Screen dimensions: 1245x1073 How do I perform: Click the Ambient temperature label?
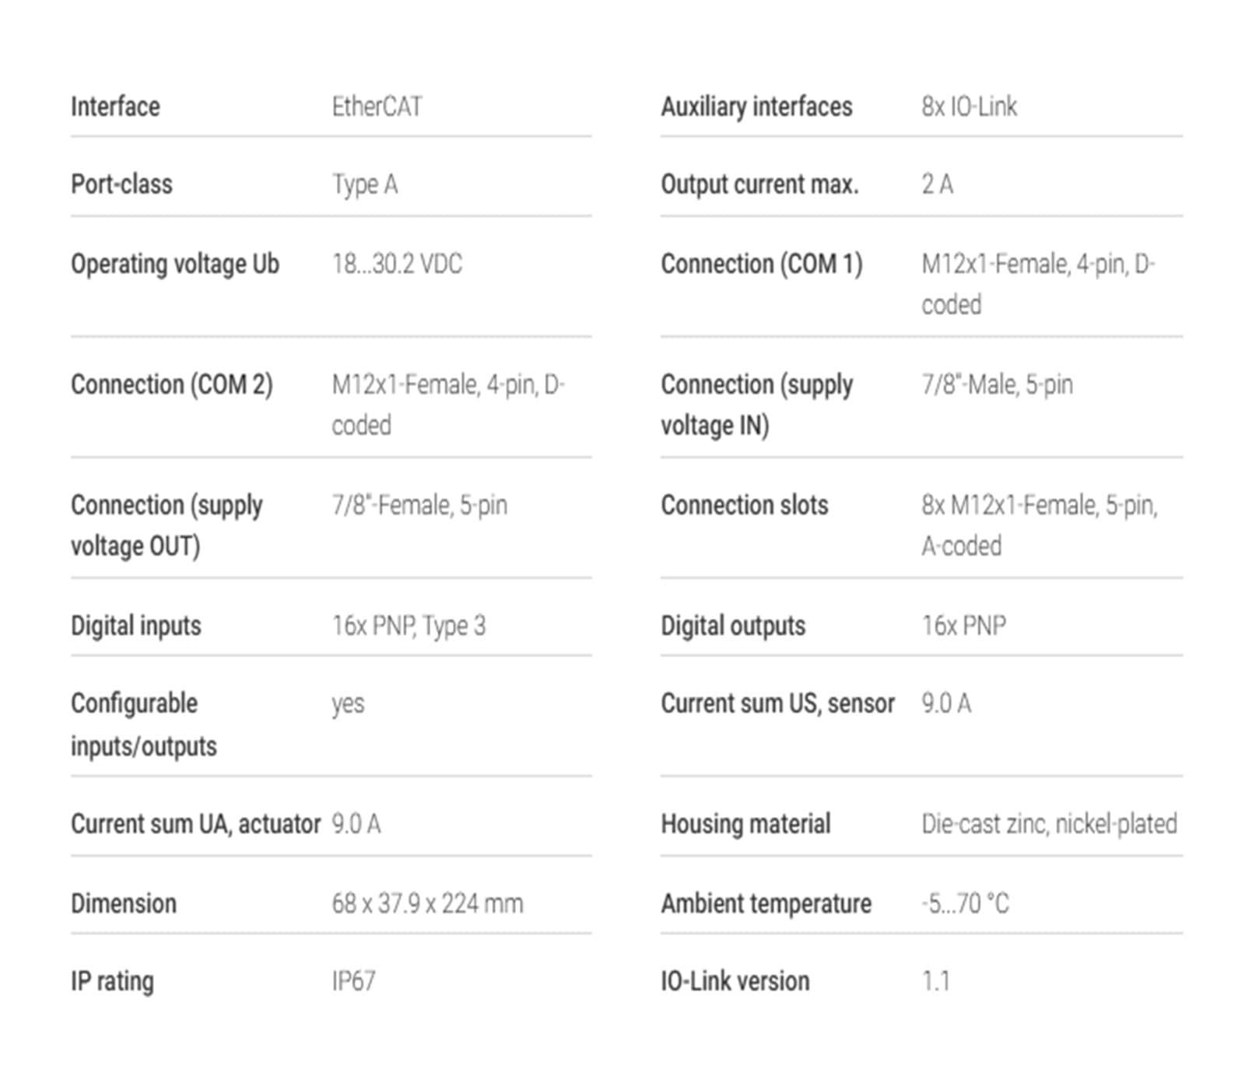tap(766, 903)
